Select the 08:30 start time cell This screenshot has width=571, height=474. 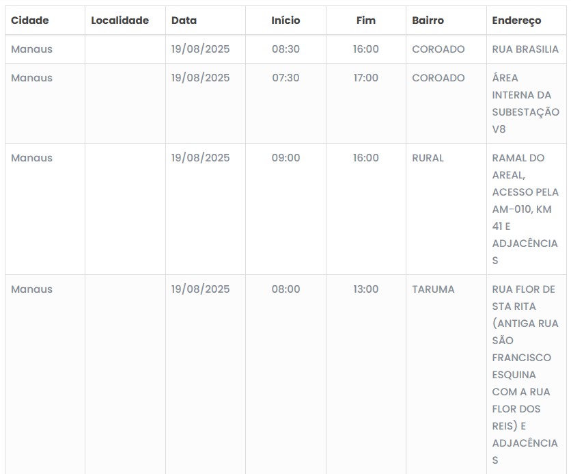pos(285,49)
